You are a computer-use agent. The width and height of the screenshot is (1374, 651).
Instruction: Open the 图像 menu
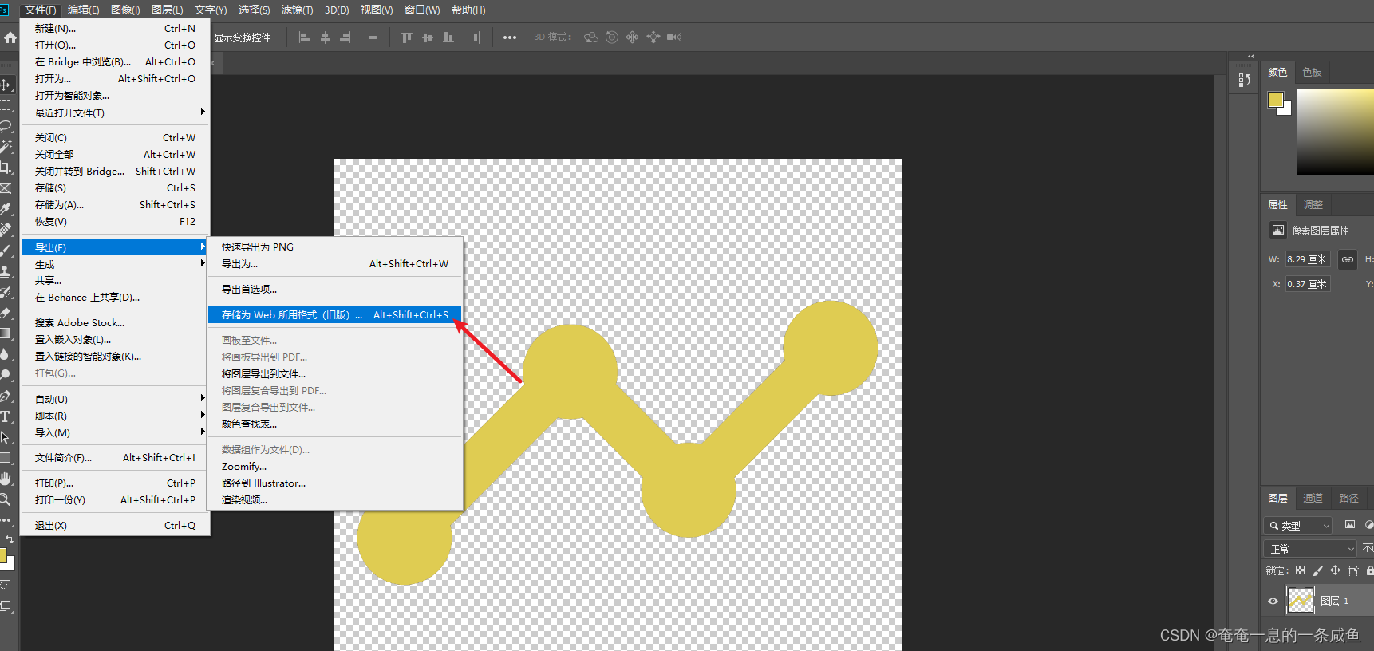point(125,10)
